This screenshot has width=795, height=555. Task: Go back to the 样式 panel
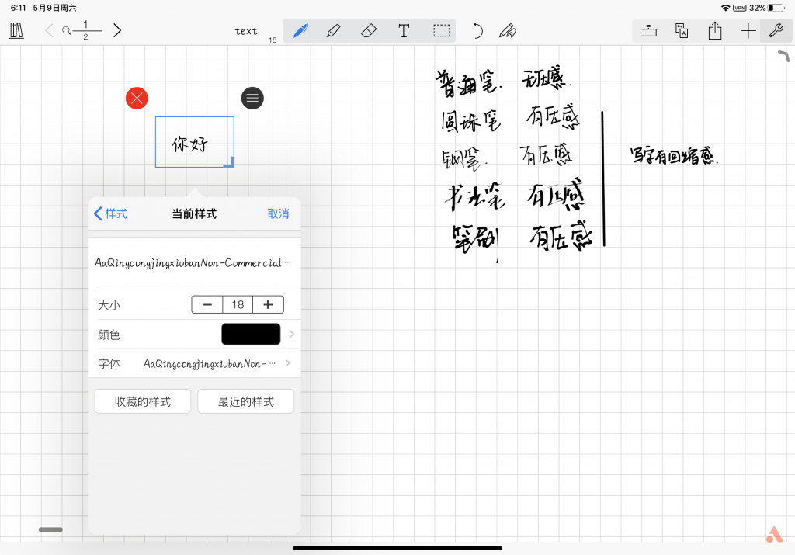(x=110, y=213)
